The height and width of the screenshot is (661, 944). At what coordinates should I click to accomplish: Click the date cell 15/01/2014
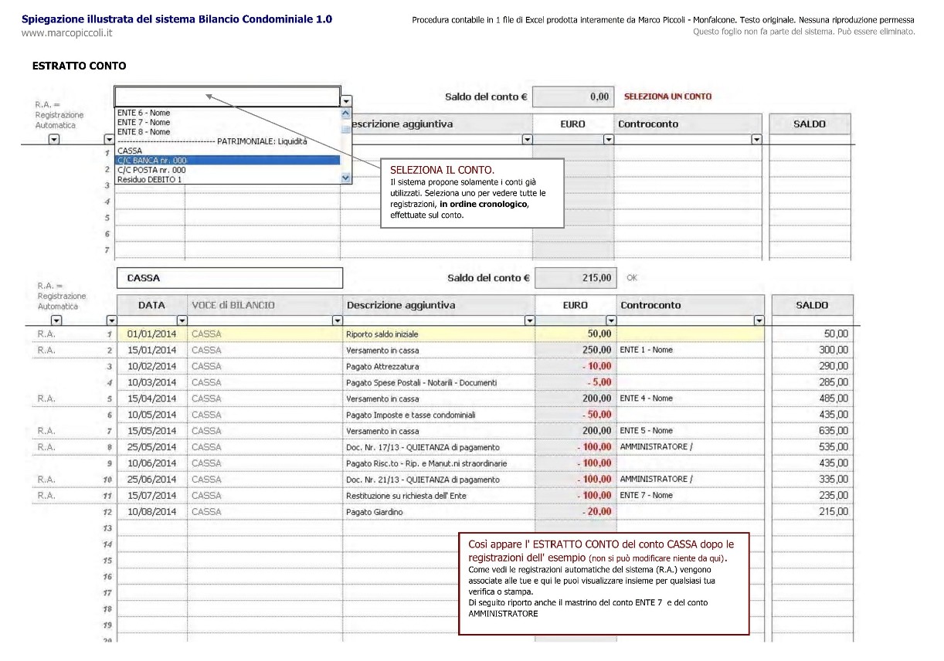coord(152,350)
